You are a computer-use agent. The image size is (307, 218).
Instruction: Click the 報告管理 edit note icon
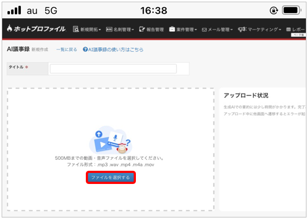pyautogui.click(x=142, y=29)
